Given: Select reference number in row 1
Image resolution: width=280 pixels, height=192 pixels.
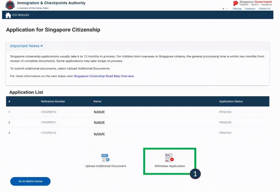Looking at the screenshot, I should 49,112.
